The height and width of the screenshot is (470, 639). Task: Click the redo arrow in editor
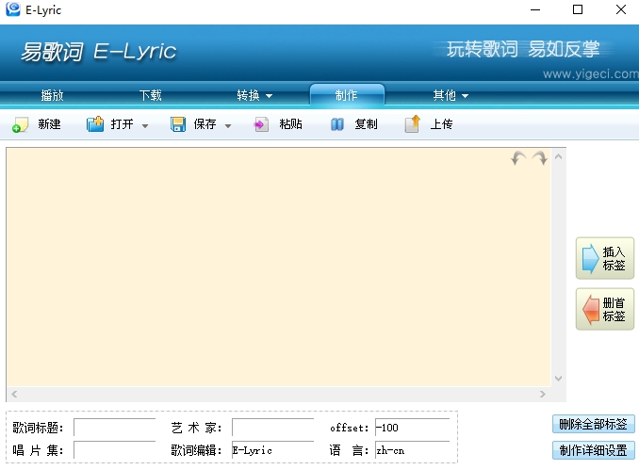pyautogui.click(x=540, y=157)
